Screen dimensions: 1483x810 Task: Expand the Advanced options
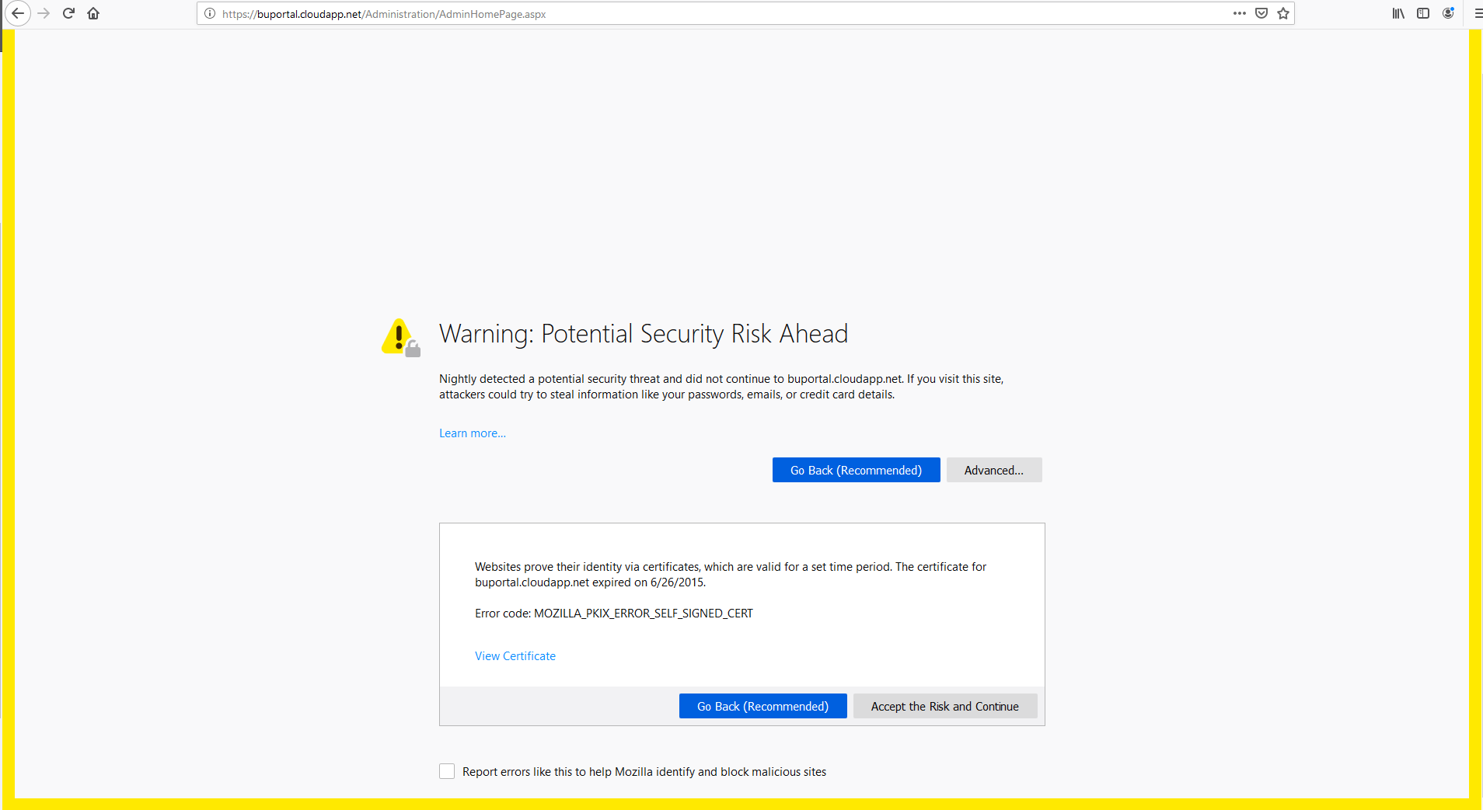(x=993, y=470)
